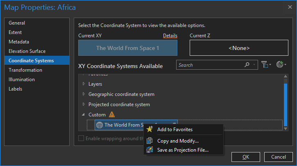297x166 pixels.
Task: Click the Add to Favorites star icon
Action: [150, 130]
